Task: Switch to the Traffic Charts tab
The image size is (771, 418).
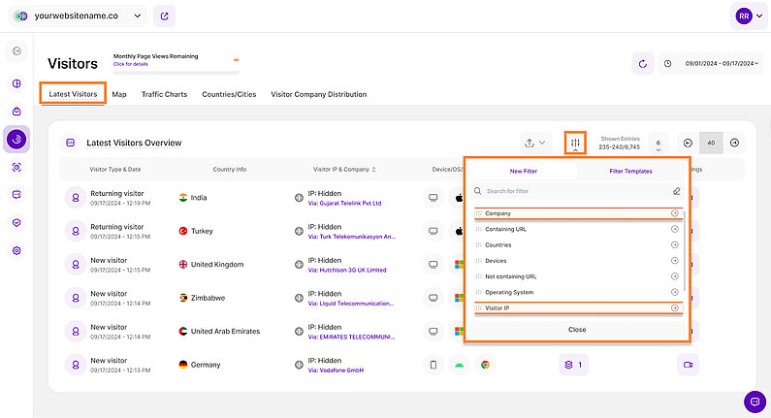Action: coord(164,94)
